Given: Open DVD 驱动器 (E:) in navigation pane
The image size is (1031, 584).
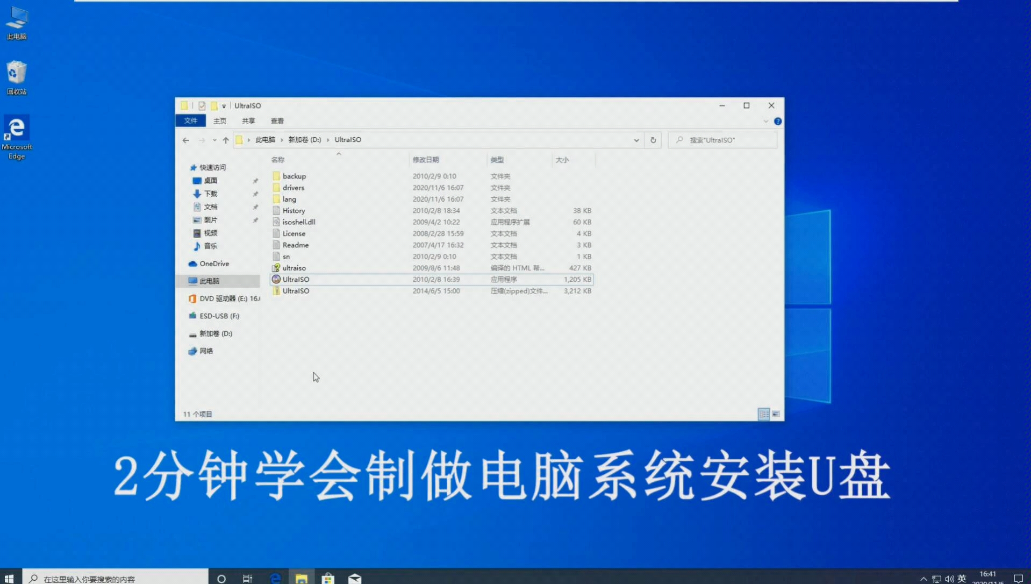Looking at the screenshot, I should [x=229, y=298].
